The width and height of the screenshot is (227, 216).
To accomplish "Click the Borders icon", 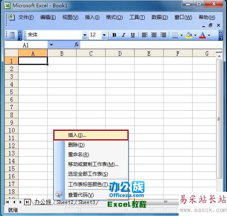I will pyautogui.click(x=175, y=35).
